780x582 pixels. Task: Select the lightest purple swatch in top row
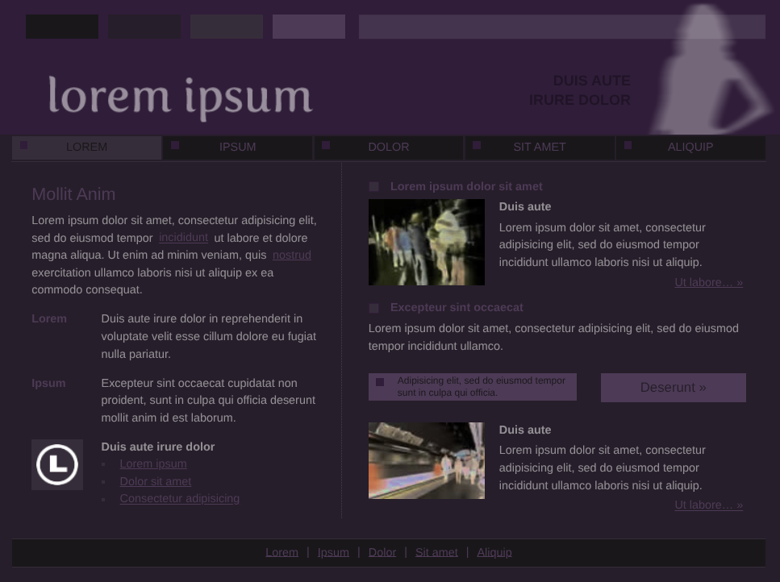(309, 27)
